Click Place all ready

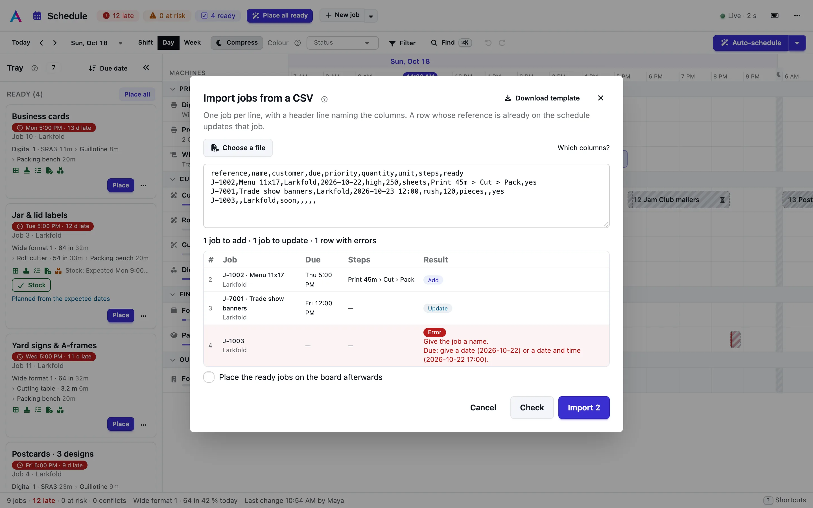[x=279, y=16]
